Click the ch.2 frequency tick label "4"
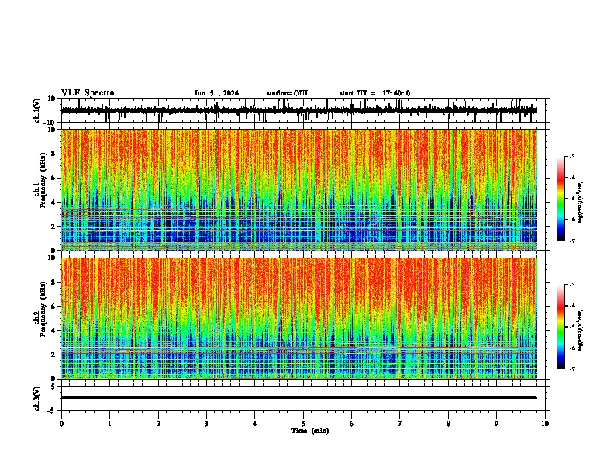The width and height of the screenshot is (614, 475). pyautogui.click(x=53, y=331)
